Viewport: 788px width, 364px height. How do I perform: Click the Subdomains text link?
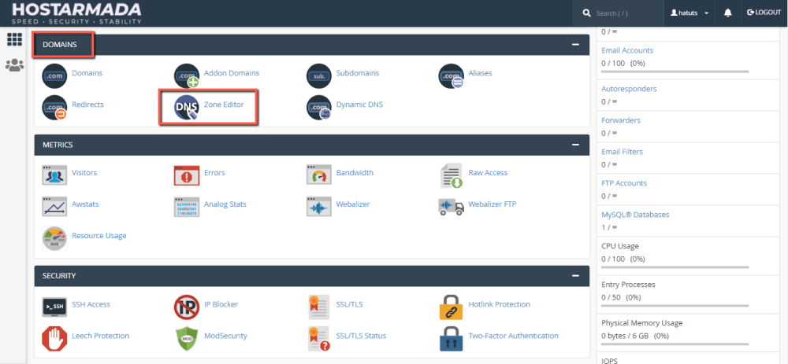click(x=358, y=72)
